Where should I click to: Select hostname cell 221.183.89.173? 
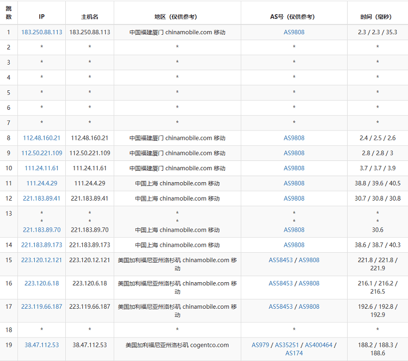pos(90,245)
